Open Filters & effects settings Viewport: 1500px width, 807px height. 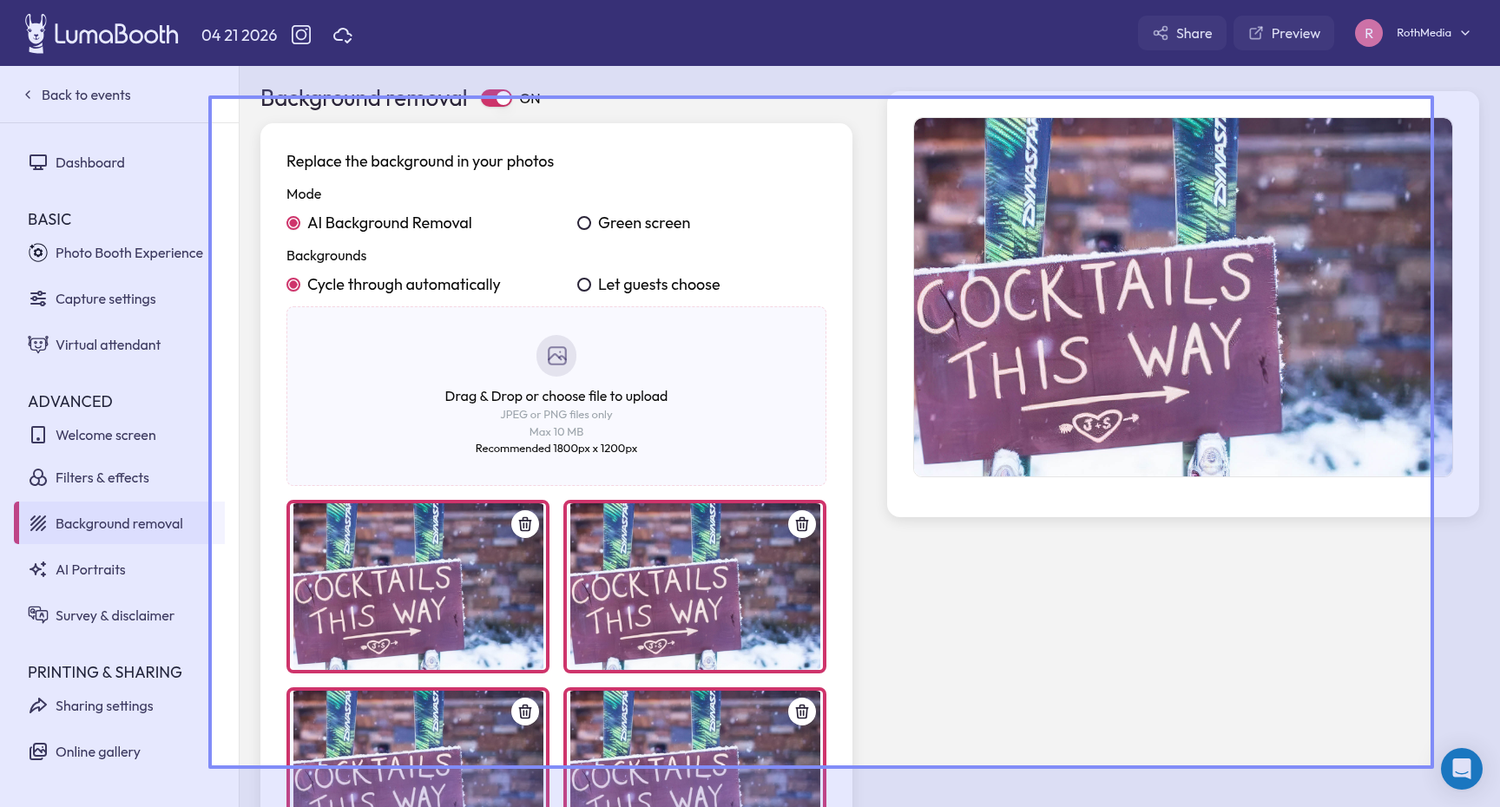102,478
